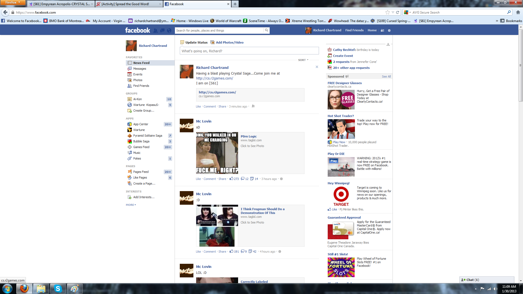
Task: Bookmark this page with star icon
Action: pos(387,12)
